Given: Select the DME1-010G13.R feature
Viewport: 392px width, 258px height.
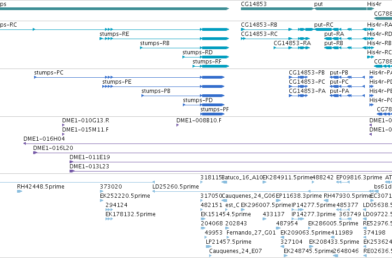Looking at the screenshot, I should (64, 125).
